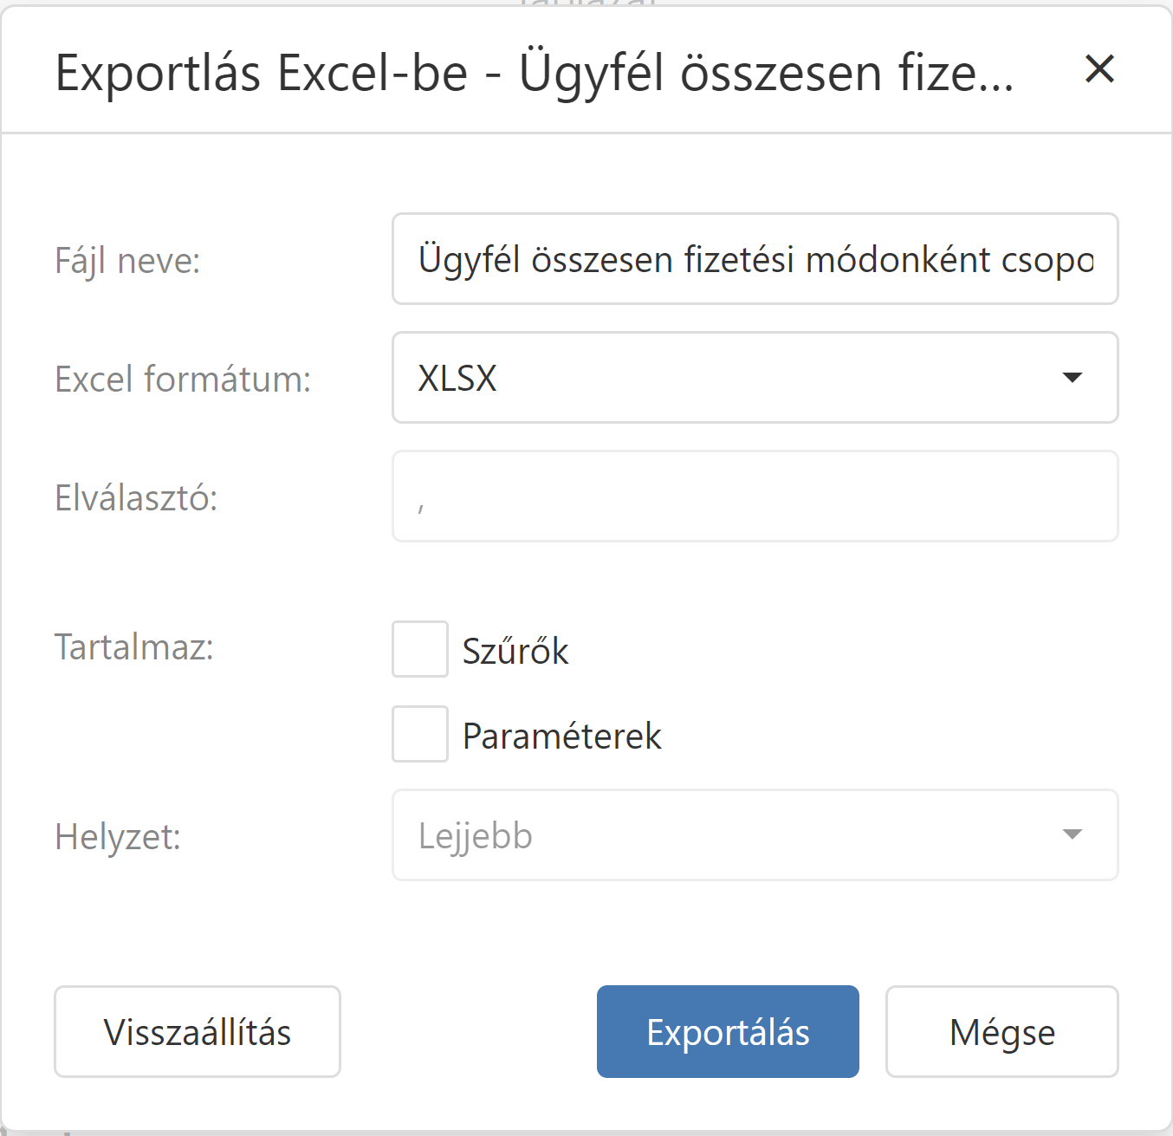Click the Szűrők checkbox label text
The image size is (1173, 1136).
pyautogui.click(x=515, y=652)
